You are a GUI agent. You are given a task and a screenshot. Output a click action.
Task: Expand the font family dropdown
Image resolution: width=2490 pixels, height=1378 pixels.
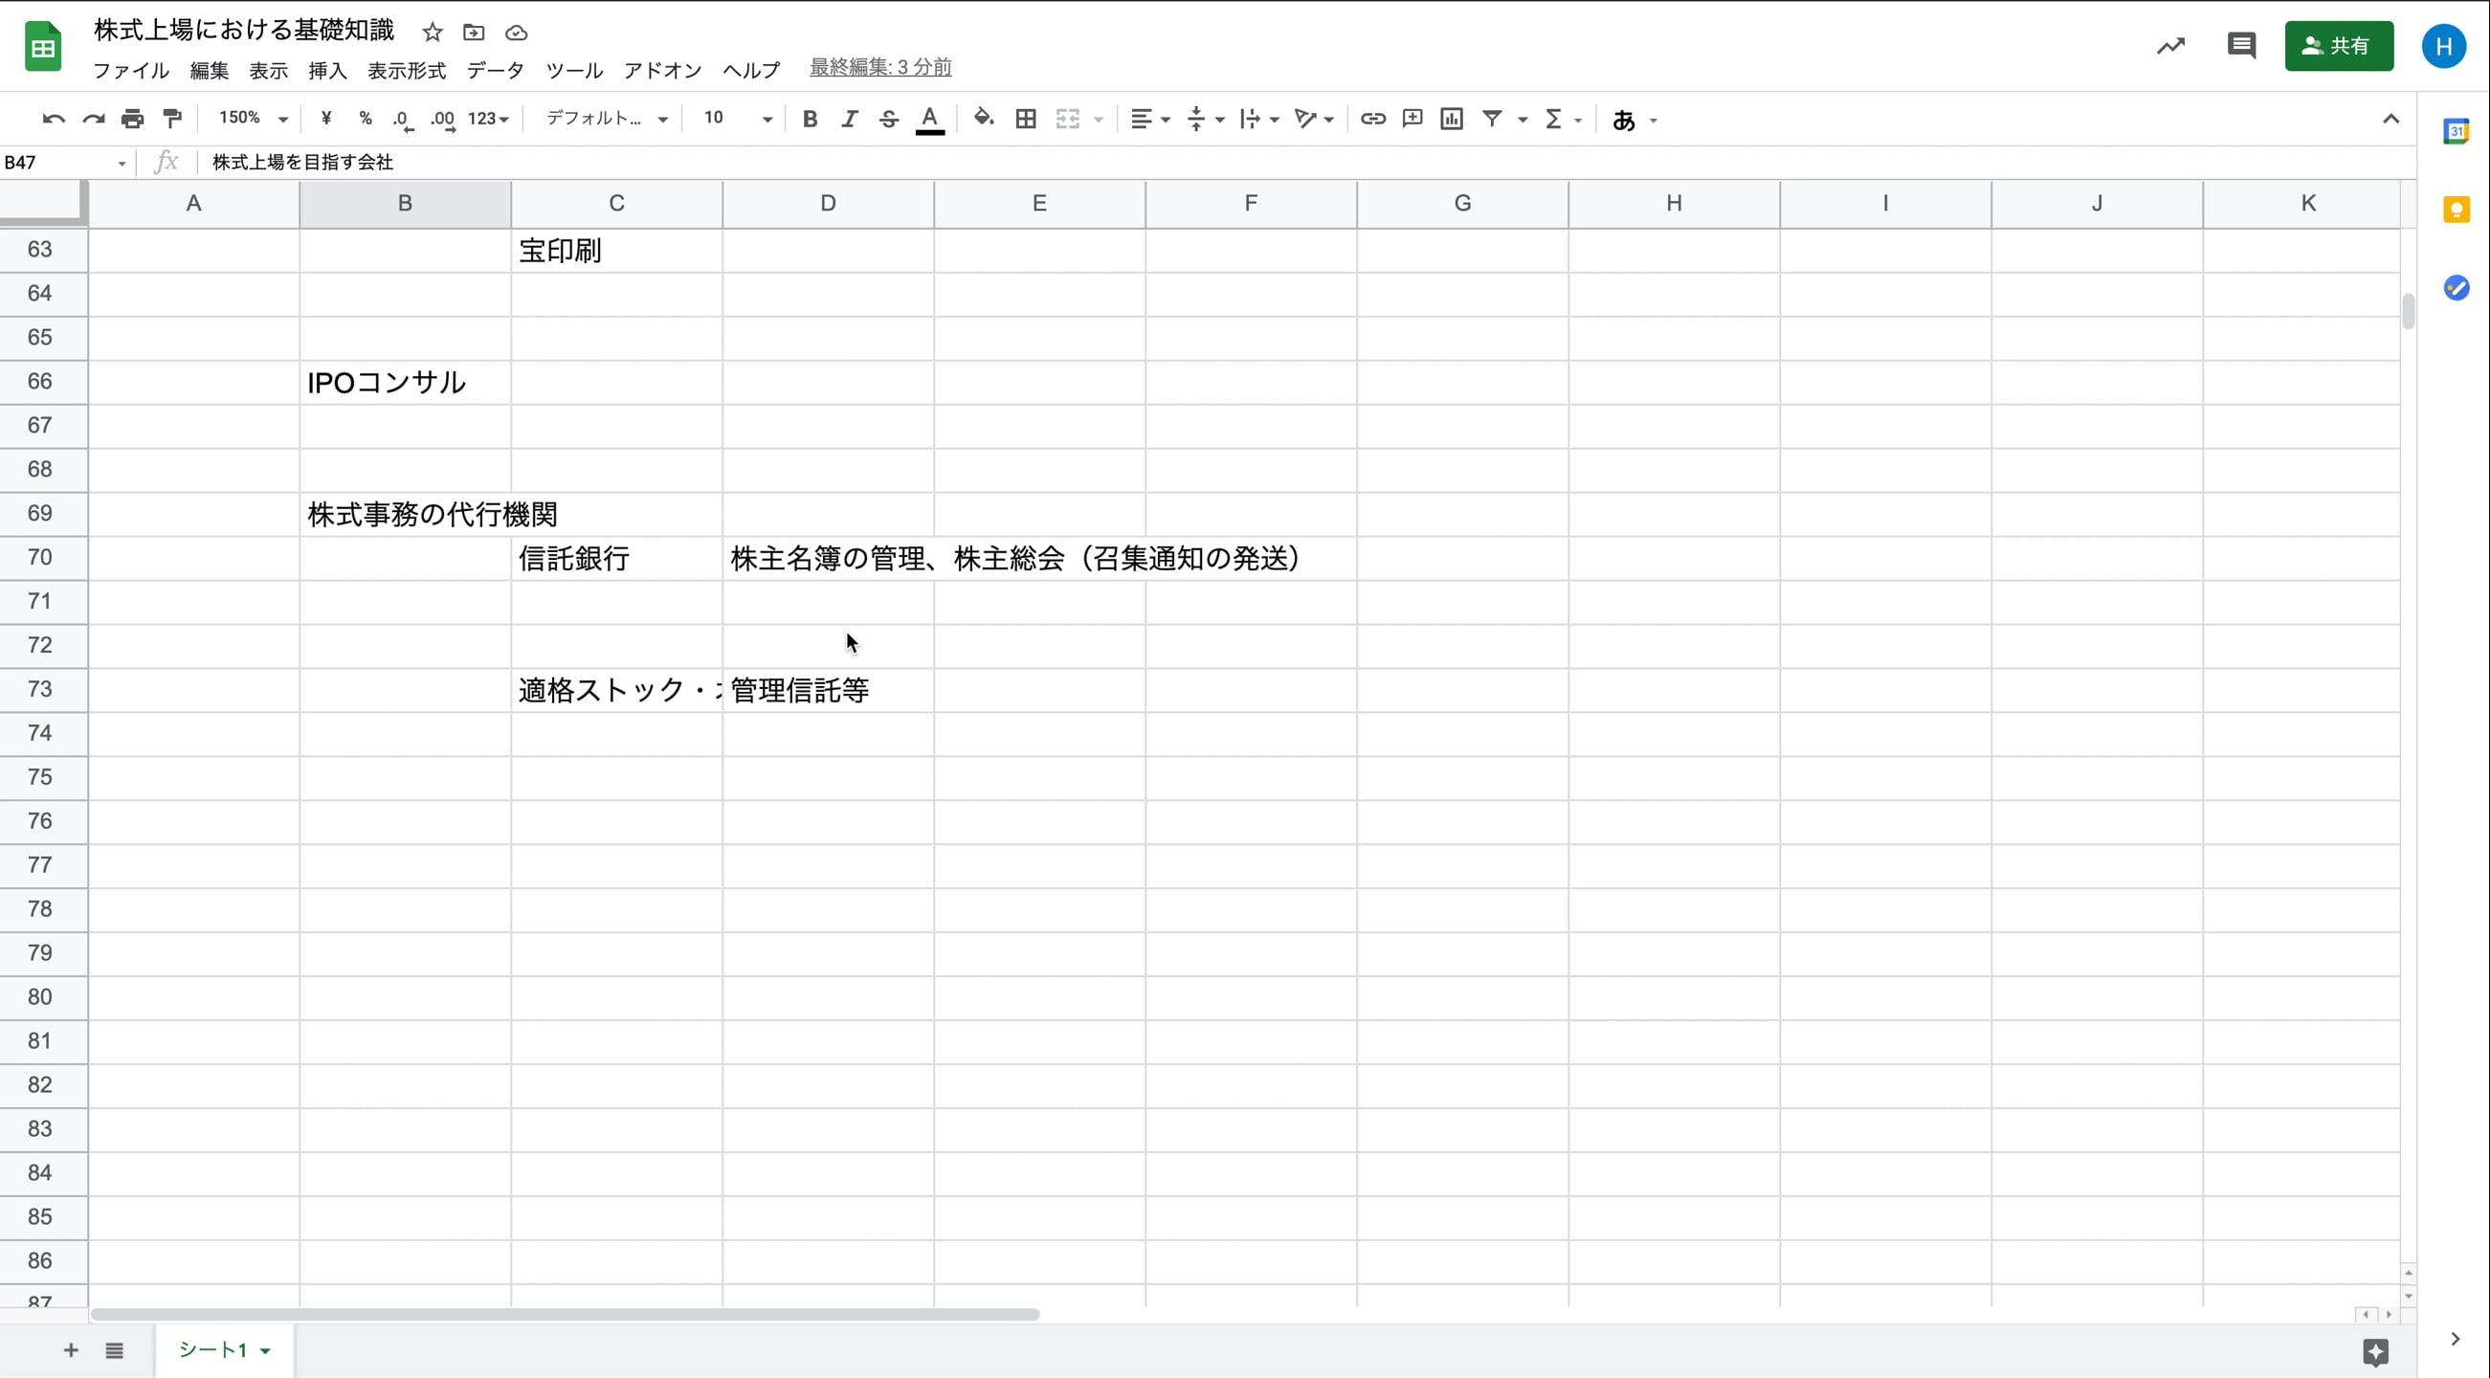[x=607, y=119]
